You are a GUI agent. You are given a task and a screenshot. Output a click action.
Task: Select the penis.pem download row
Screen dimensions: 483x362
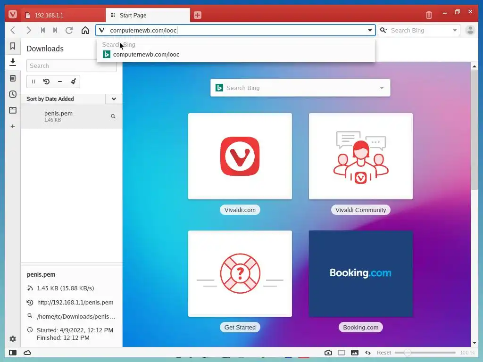[x=72, y=116]
